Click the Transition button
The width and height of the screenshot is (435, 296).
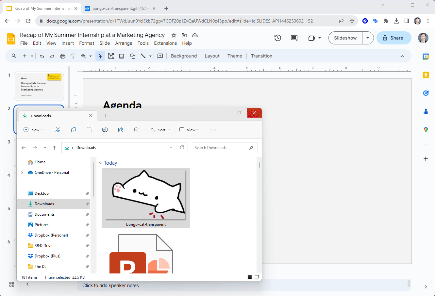click(x=261, y=56)
